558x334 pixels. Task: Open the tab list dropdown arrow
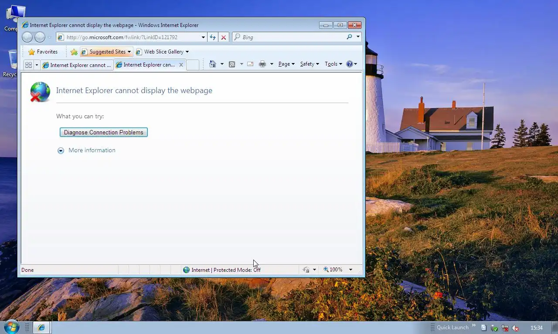click(37, 65)
